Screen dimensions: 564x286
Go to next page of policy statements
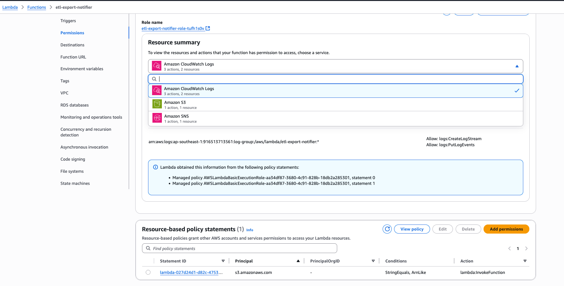point(526,249)
